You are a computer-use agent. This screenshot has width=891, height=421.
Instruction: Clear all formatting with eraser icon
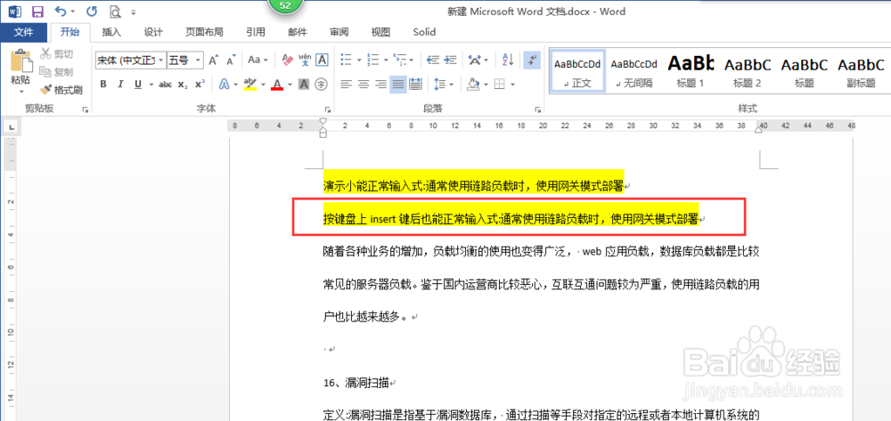pyautogui.click(x=288, y=60)
